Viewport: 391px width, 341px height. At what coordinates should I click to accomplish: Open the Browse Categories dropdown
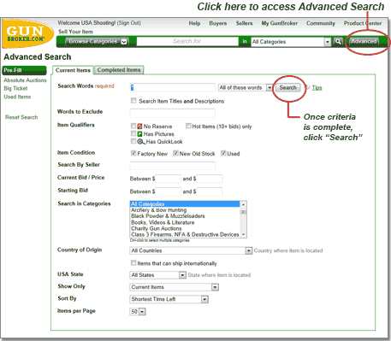(x=97, y=42)
